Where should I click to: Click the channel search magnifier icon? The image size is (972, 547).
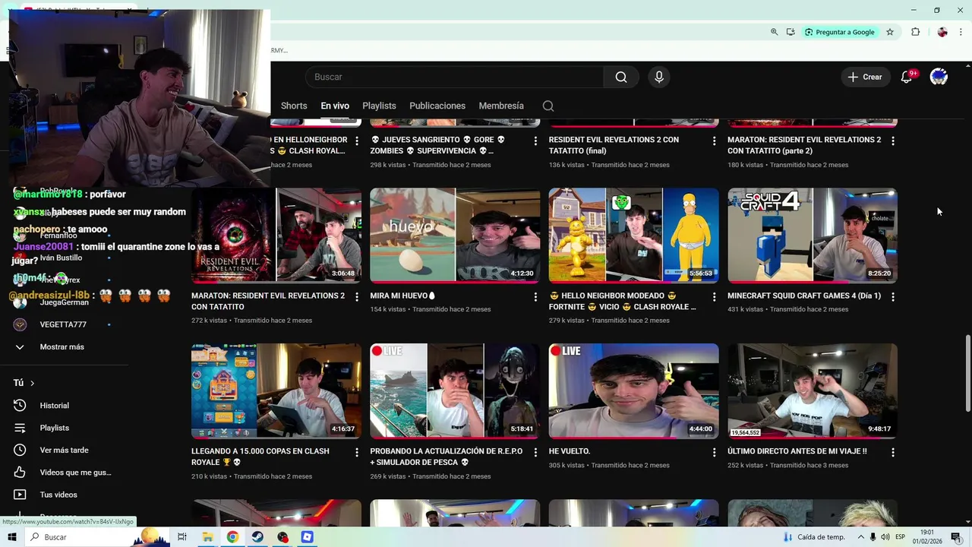pyautogui.click(x=548, y=106)
